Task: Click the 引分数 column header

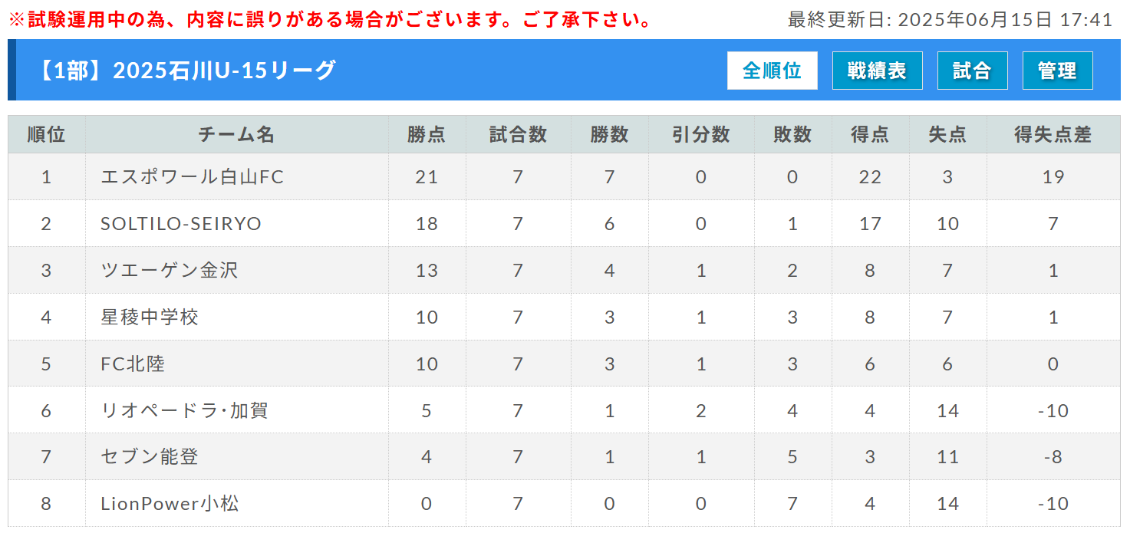Action: (x=700, y=135)
